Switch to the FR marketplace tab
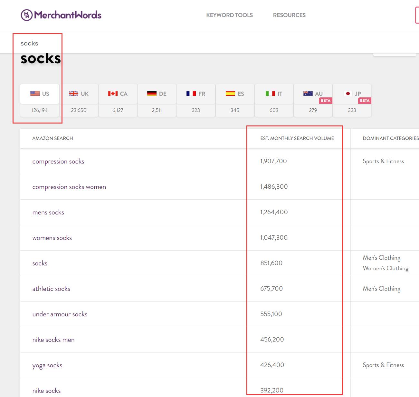This screenshot has width=419, height=397. click(x=196, y=94)
